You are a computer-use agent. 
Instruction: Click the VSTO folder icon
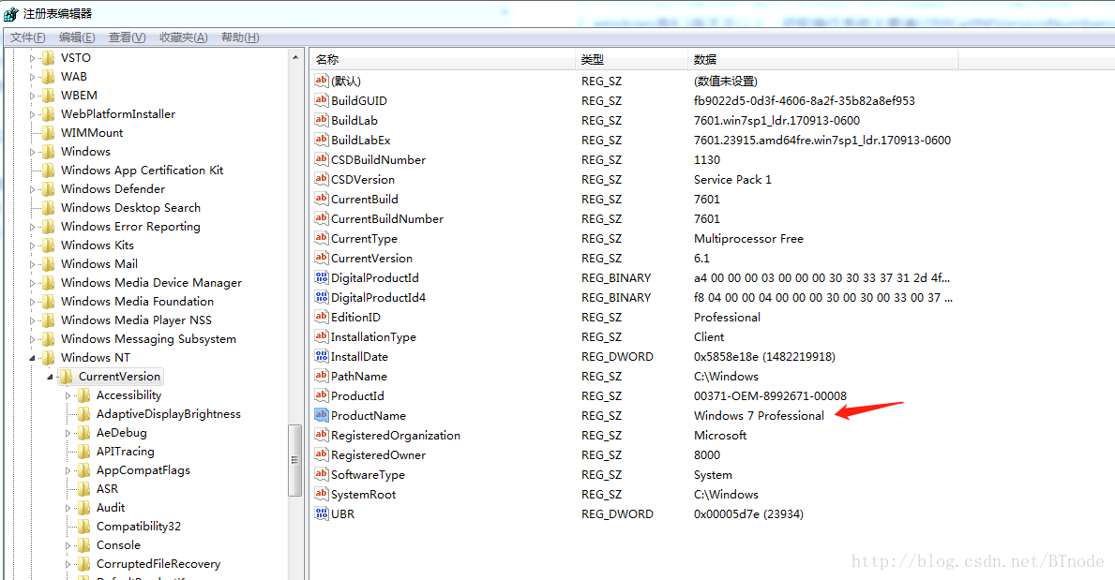pyautogui.click(x=49, y=57)
